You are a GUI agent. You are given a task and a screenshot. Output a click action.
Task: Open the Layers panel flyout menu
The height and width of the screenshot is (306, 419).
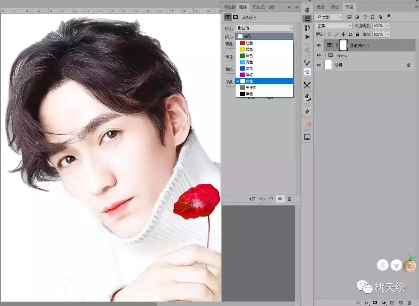click(x=416, y=7)
